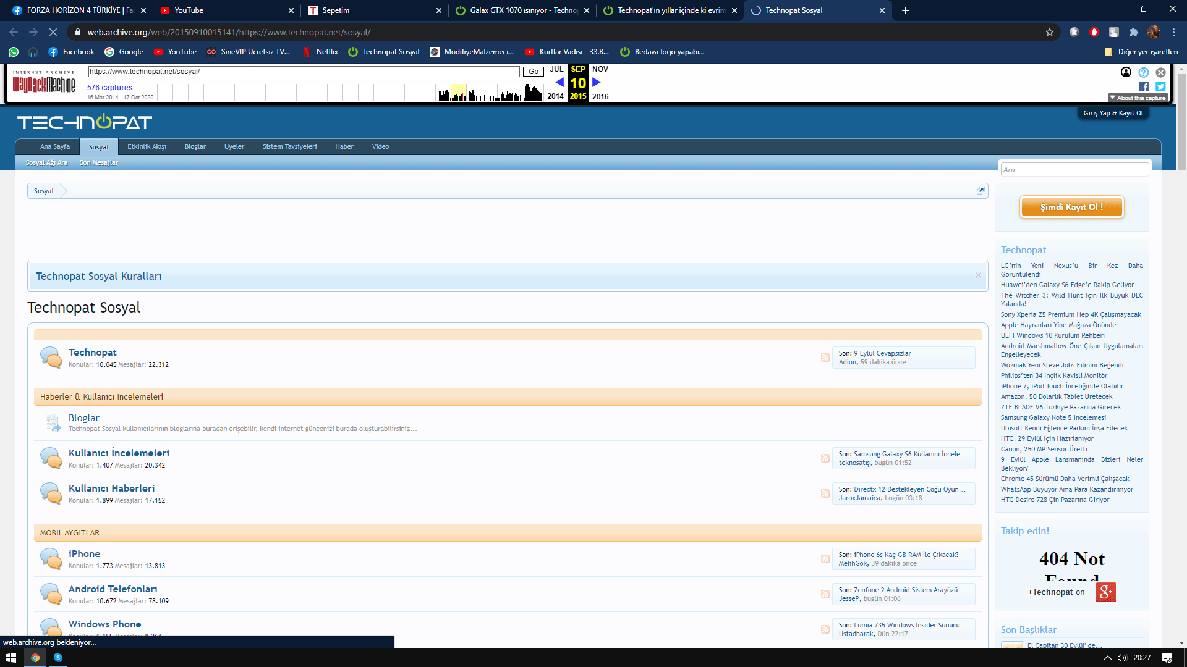Open the Bloglar navigation tab
This screenshot has width=1187, height=667.
[x=195, y=146]
